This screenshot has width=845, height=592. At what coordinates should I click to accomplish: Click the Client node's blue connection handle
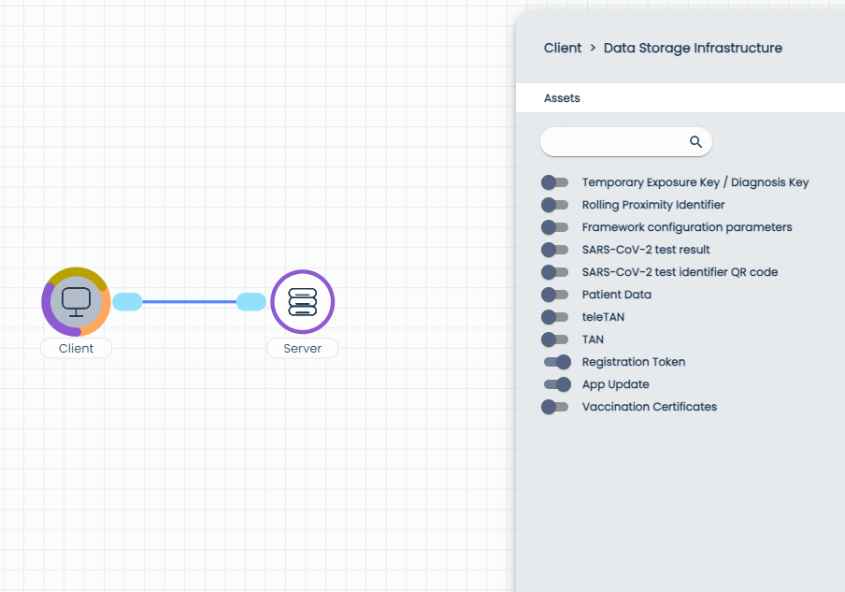(x=127, y=301)
